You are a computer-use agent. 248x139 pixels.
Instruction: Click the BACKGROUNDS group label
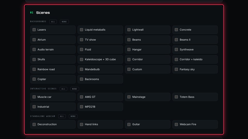[x=38, y=21]
